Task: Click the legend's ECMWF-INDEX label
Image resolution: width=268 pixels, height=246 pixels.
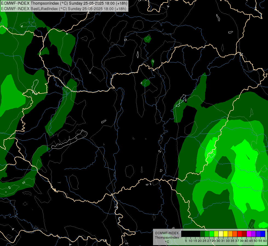Action: point(167,233)
